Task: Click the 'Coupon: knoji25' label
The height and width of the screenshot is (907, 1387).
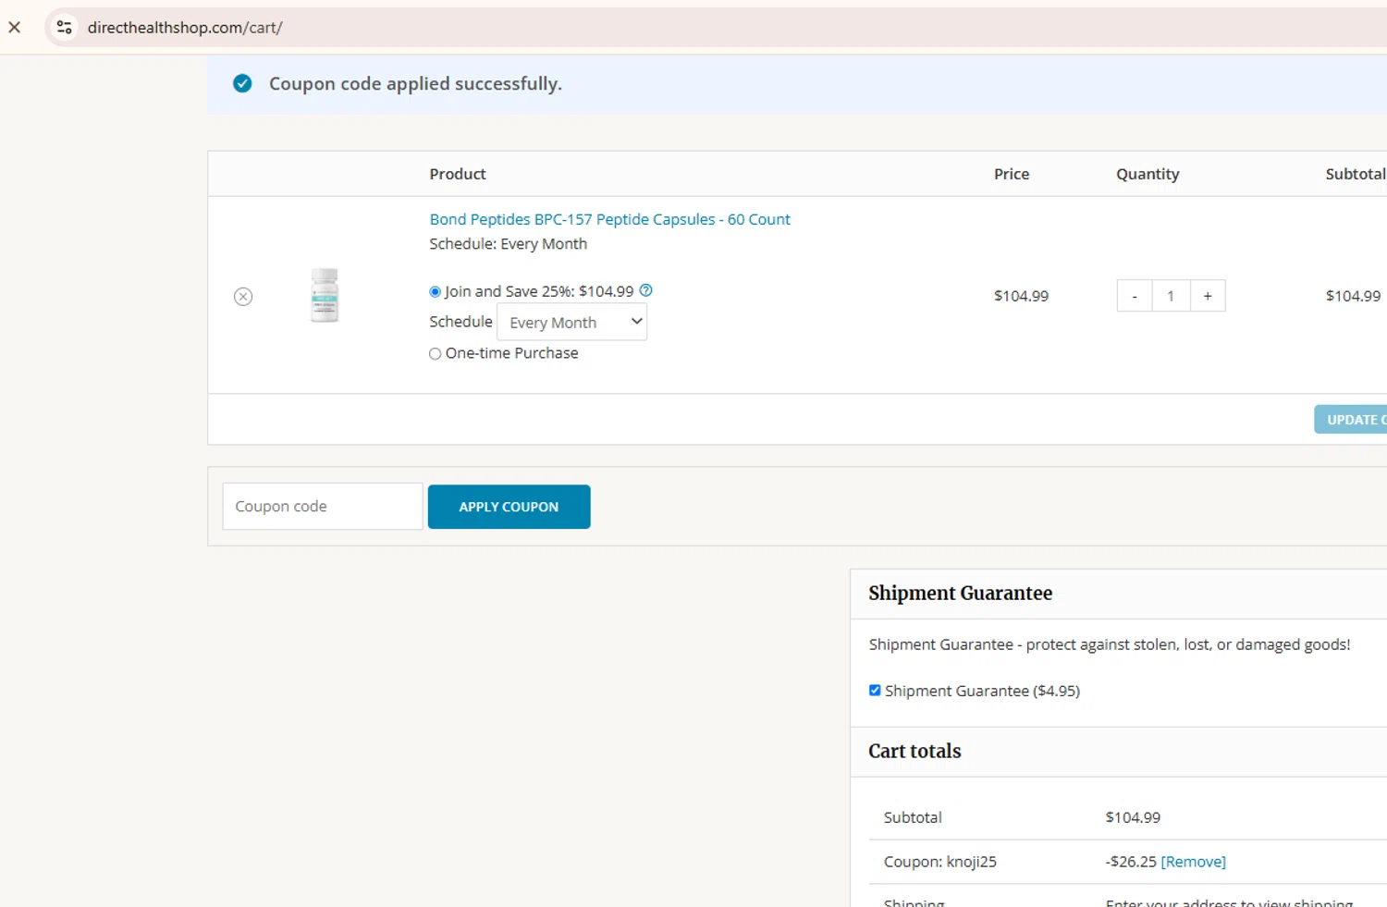Action: [x=940, y=862]
